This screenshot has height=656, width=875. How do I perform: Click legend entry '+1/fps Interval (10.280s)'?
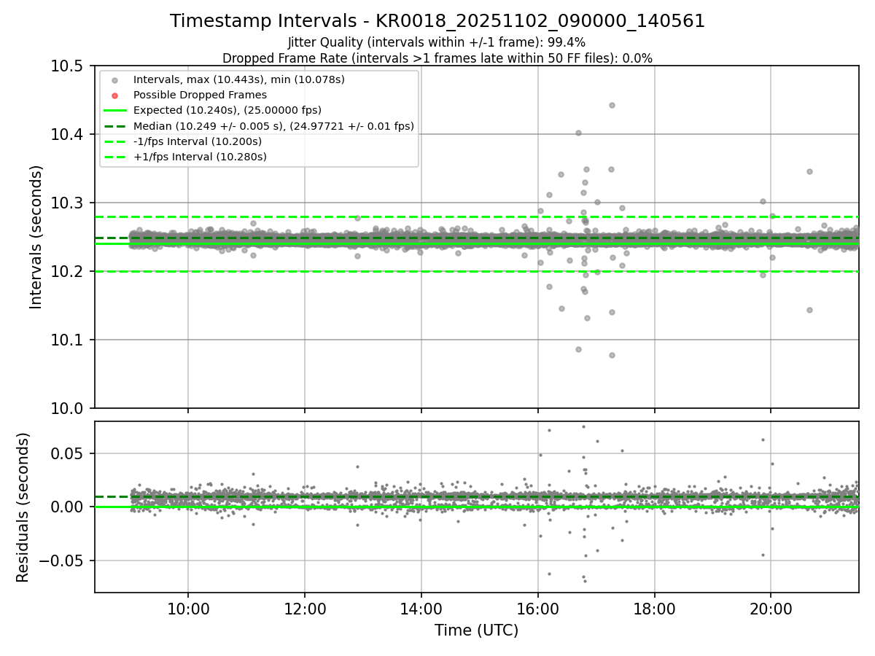[x=200, y=157]
